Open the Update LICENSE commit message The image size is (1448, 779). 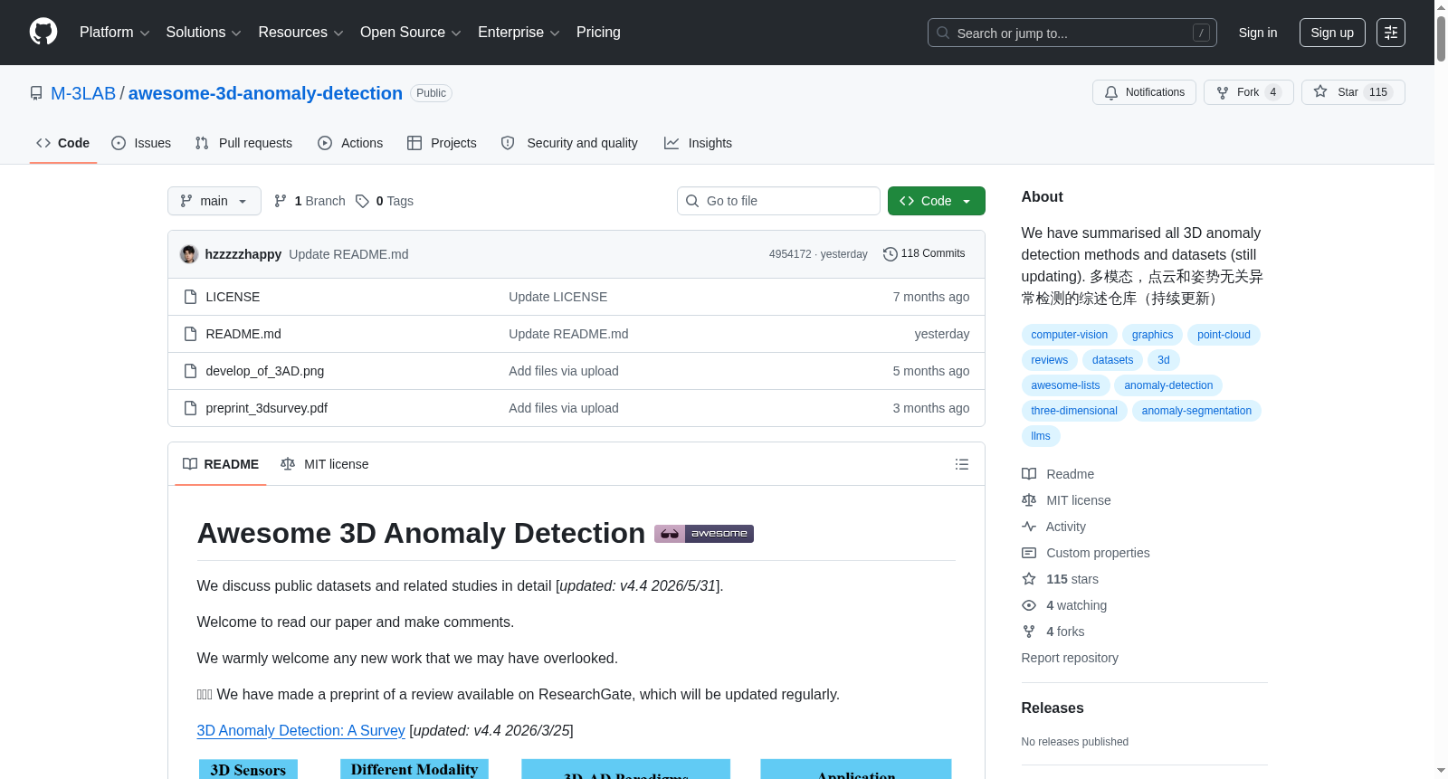(557, 297)
